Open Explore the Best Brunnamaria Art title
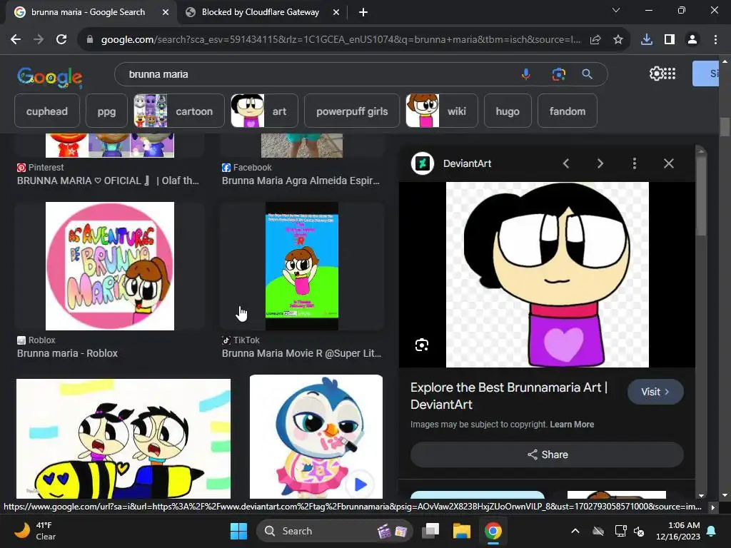This screenshot has width=731, height=548. point(509,396)
